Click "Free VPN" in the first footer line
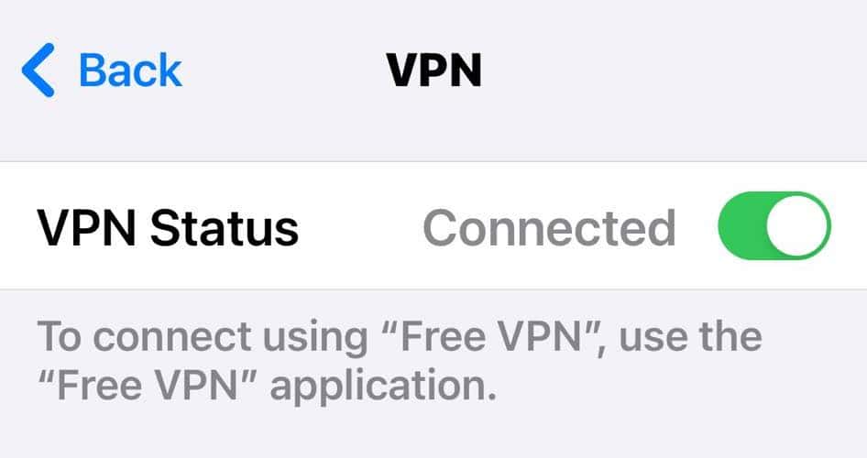This screenshot has height=458, width=867. coord(490,336)
